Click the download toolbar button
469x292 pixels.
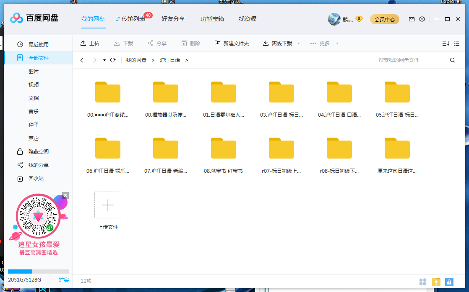(x=123, y=43)
